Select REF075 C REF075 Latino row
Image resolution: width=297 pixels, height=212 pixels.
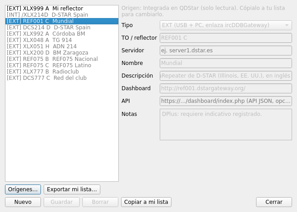point(62,65)
